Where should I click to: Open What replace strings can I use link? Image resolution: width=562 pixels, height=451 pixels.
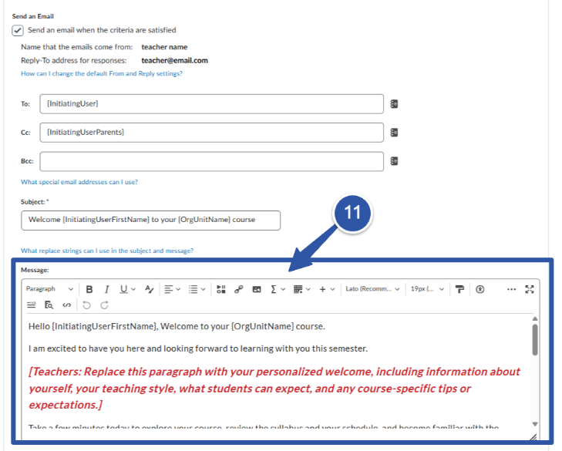[x=107, y=251]
